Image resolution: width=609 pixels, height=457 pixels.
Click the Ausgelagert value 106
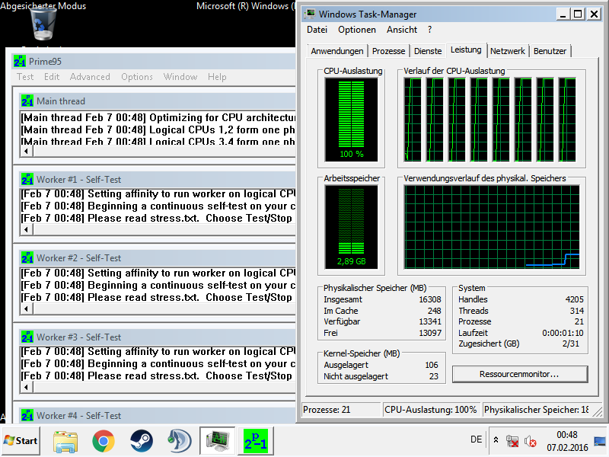[432, 365]
